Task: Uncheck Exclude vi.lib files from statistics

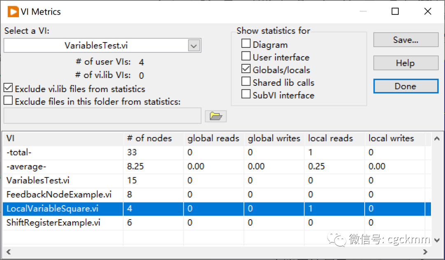Action: click(8, 88)
